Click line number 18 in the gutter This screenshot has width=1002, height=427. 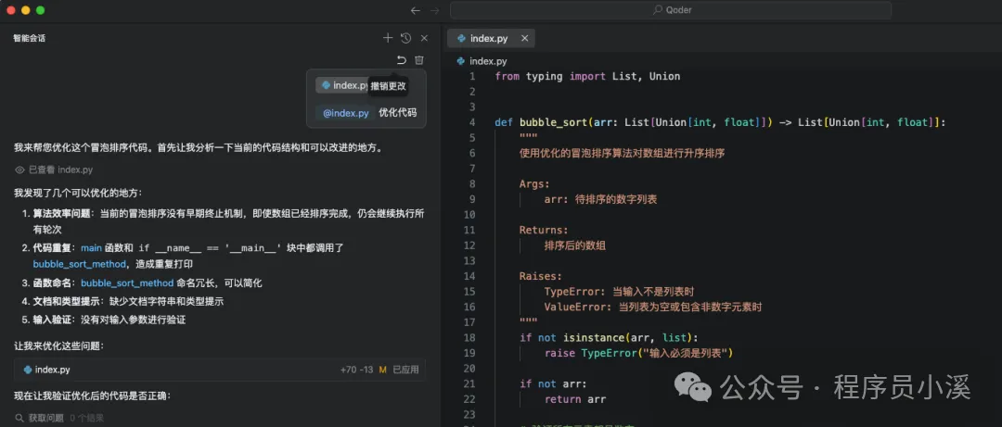point(469,338)
